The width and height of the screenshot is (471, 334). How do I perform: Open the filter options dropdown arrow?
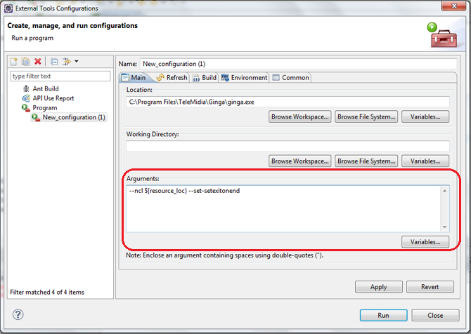(x=76, y=62)
